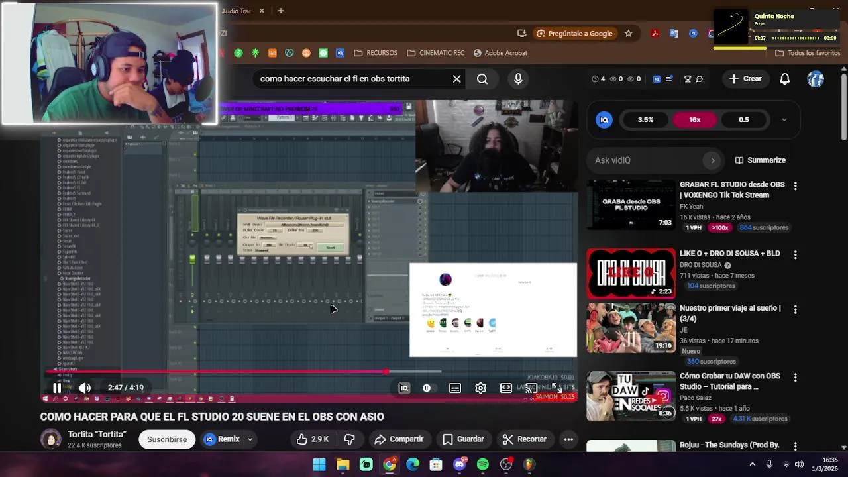Select the 0.5 vidIQ stat pill
The height and width of the screenshot is (477, 848).
coord(744,120)
